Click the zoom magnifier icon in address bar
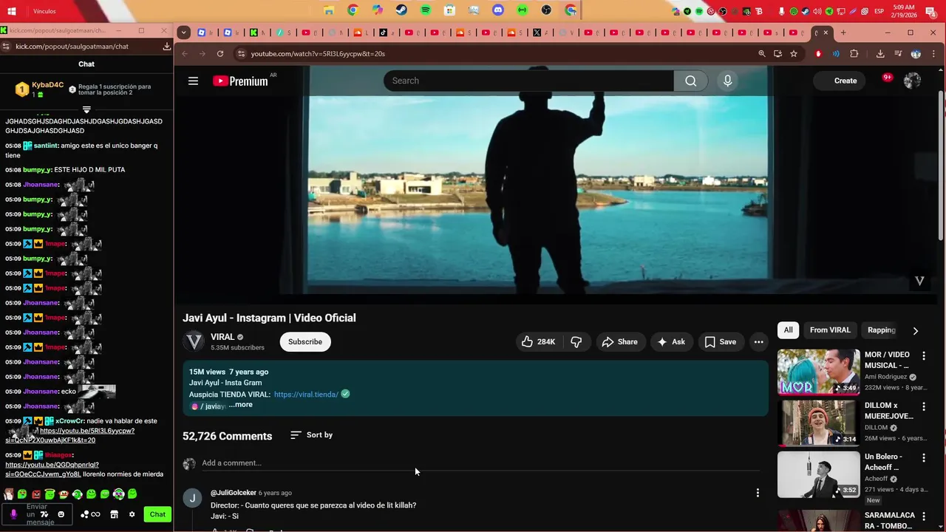 click(x=761, y=54)
